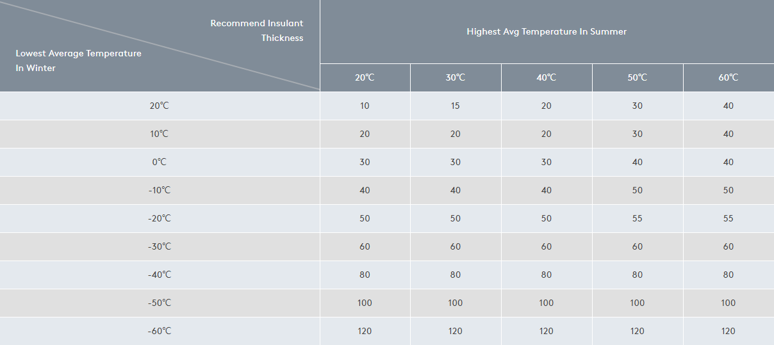This screenshot has width=774, height=345.
Task: Select the 50℃ summer temperature column header
Action: pyautogui.click(x=638, y=77)
